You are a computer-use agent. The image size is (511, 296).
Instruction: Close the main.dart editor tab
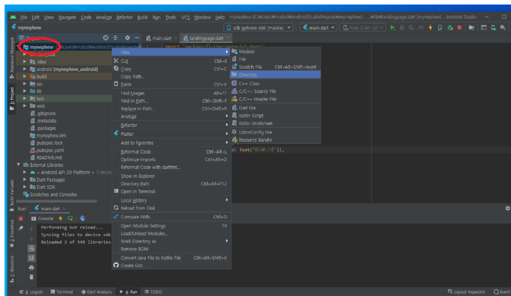coord(175,38)
